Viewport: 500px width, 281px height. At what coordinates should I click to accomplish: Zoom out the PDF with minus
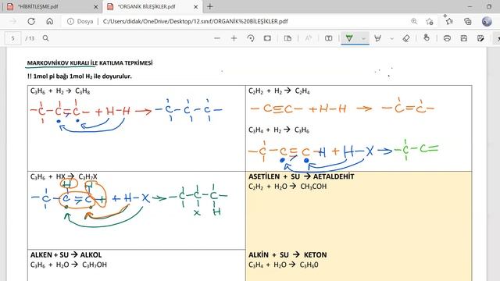pyautogui.click(x=217, y=38)
